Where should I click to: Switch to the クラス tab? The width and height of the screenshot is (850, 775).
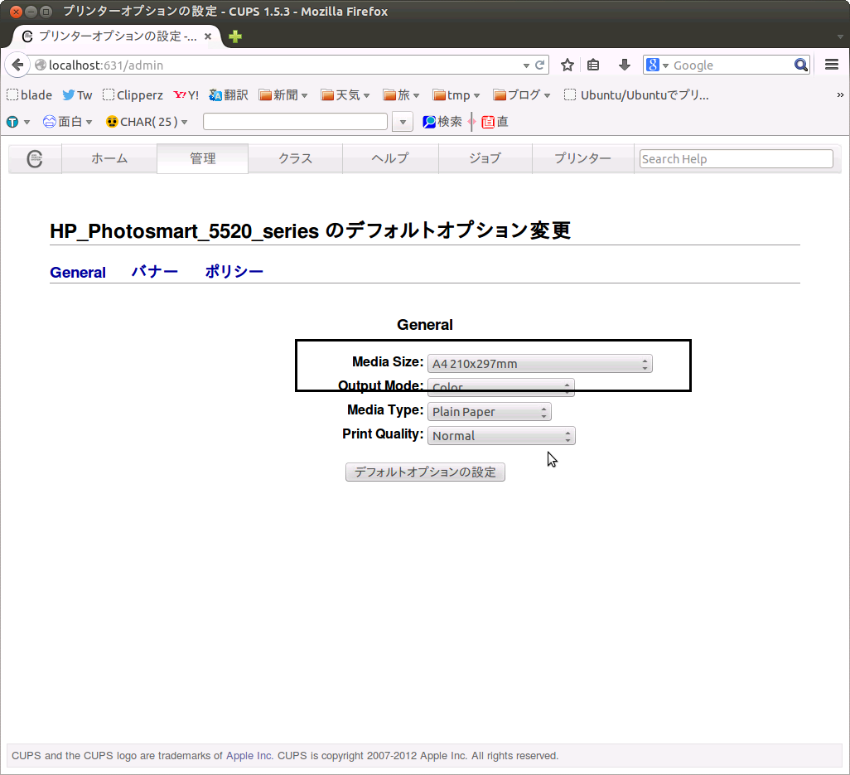pyautogui.click(x=296, y=158)
